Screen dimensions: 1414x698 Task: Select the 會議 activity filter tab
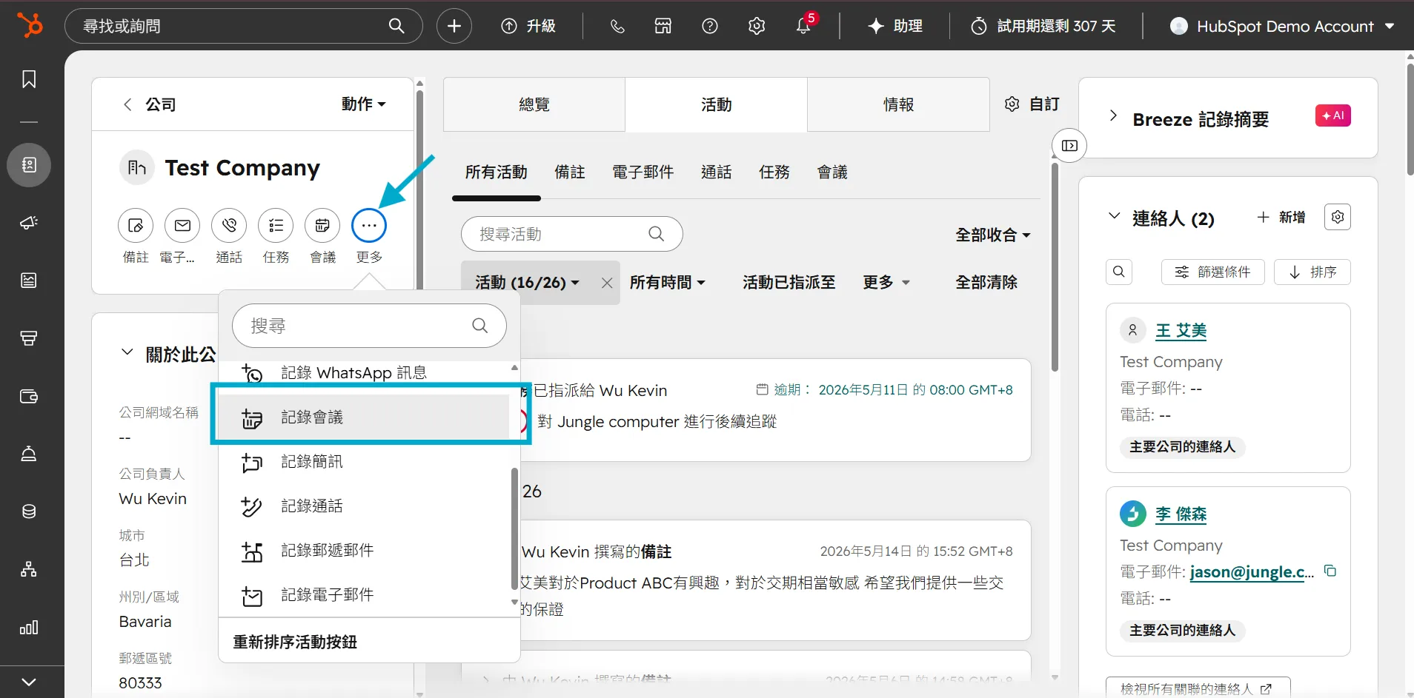pos(832,172)
